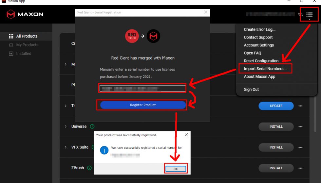This screenshot has height=183, width=321.
Task: Click the blue UPDATE button
Action: pyautogui.click(x=276, y=106)
